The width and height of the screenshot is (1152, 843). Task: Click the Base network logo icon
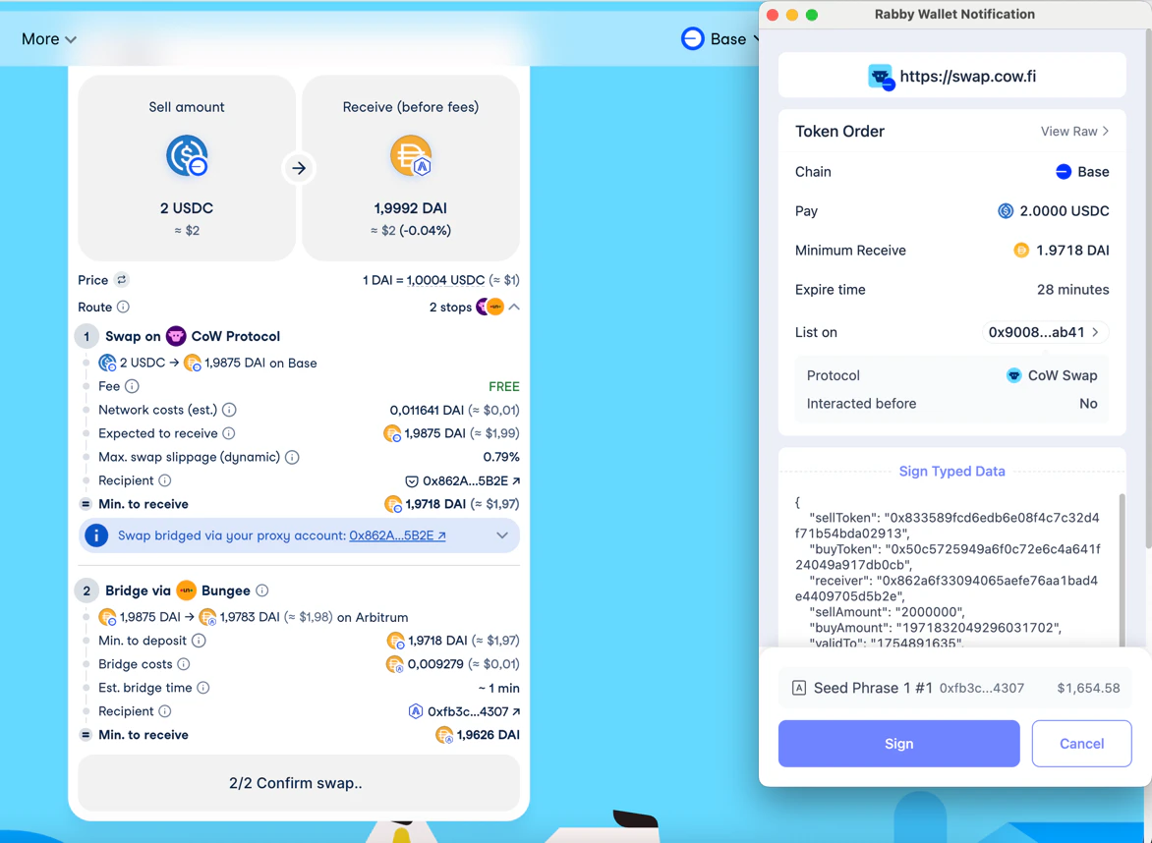click(x=693, y=39)
